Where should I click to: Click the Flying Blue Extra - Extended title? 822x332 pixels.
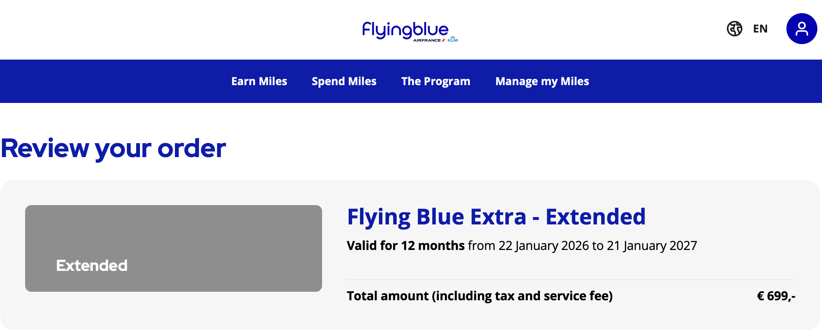[496, 217]
